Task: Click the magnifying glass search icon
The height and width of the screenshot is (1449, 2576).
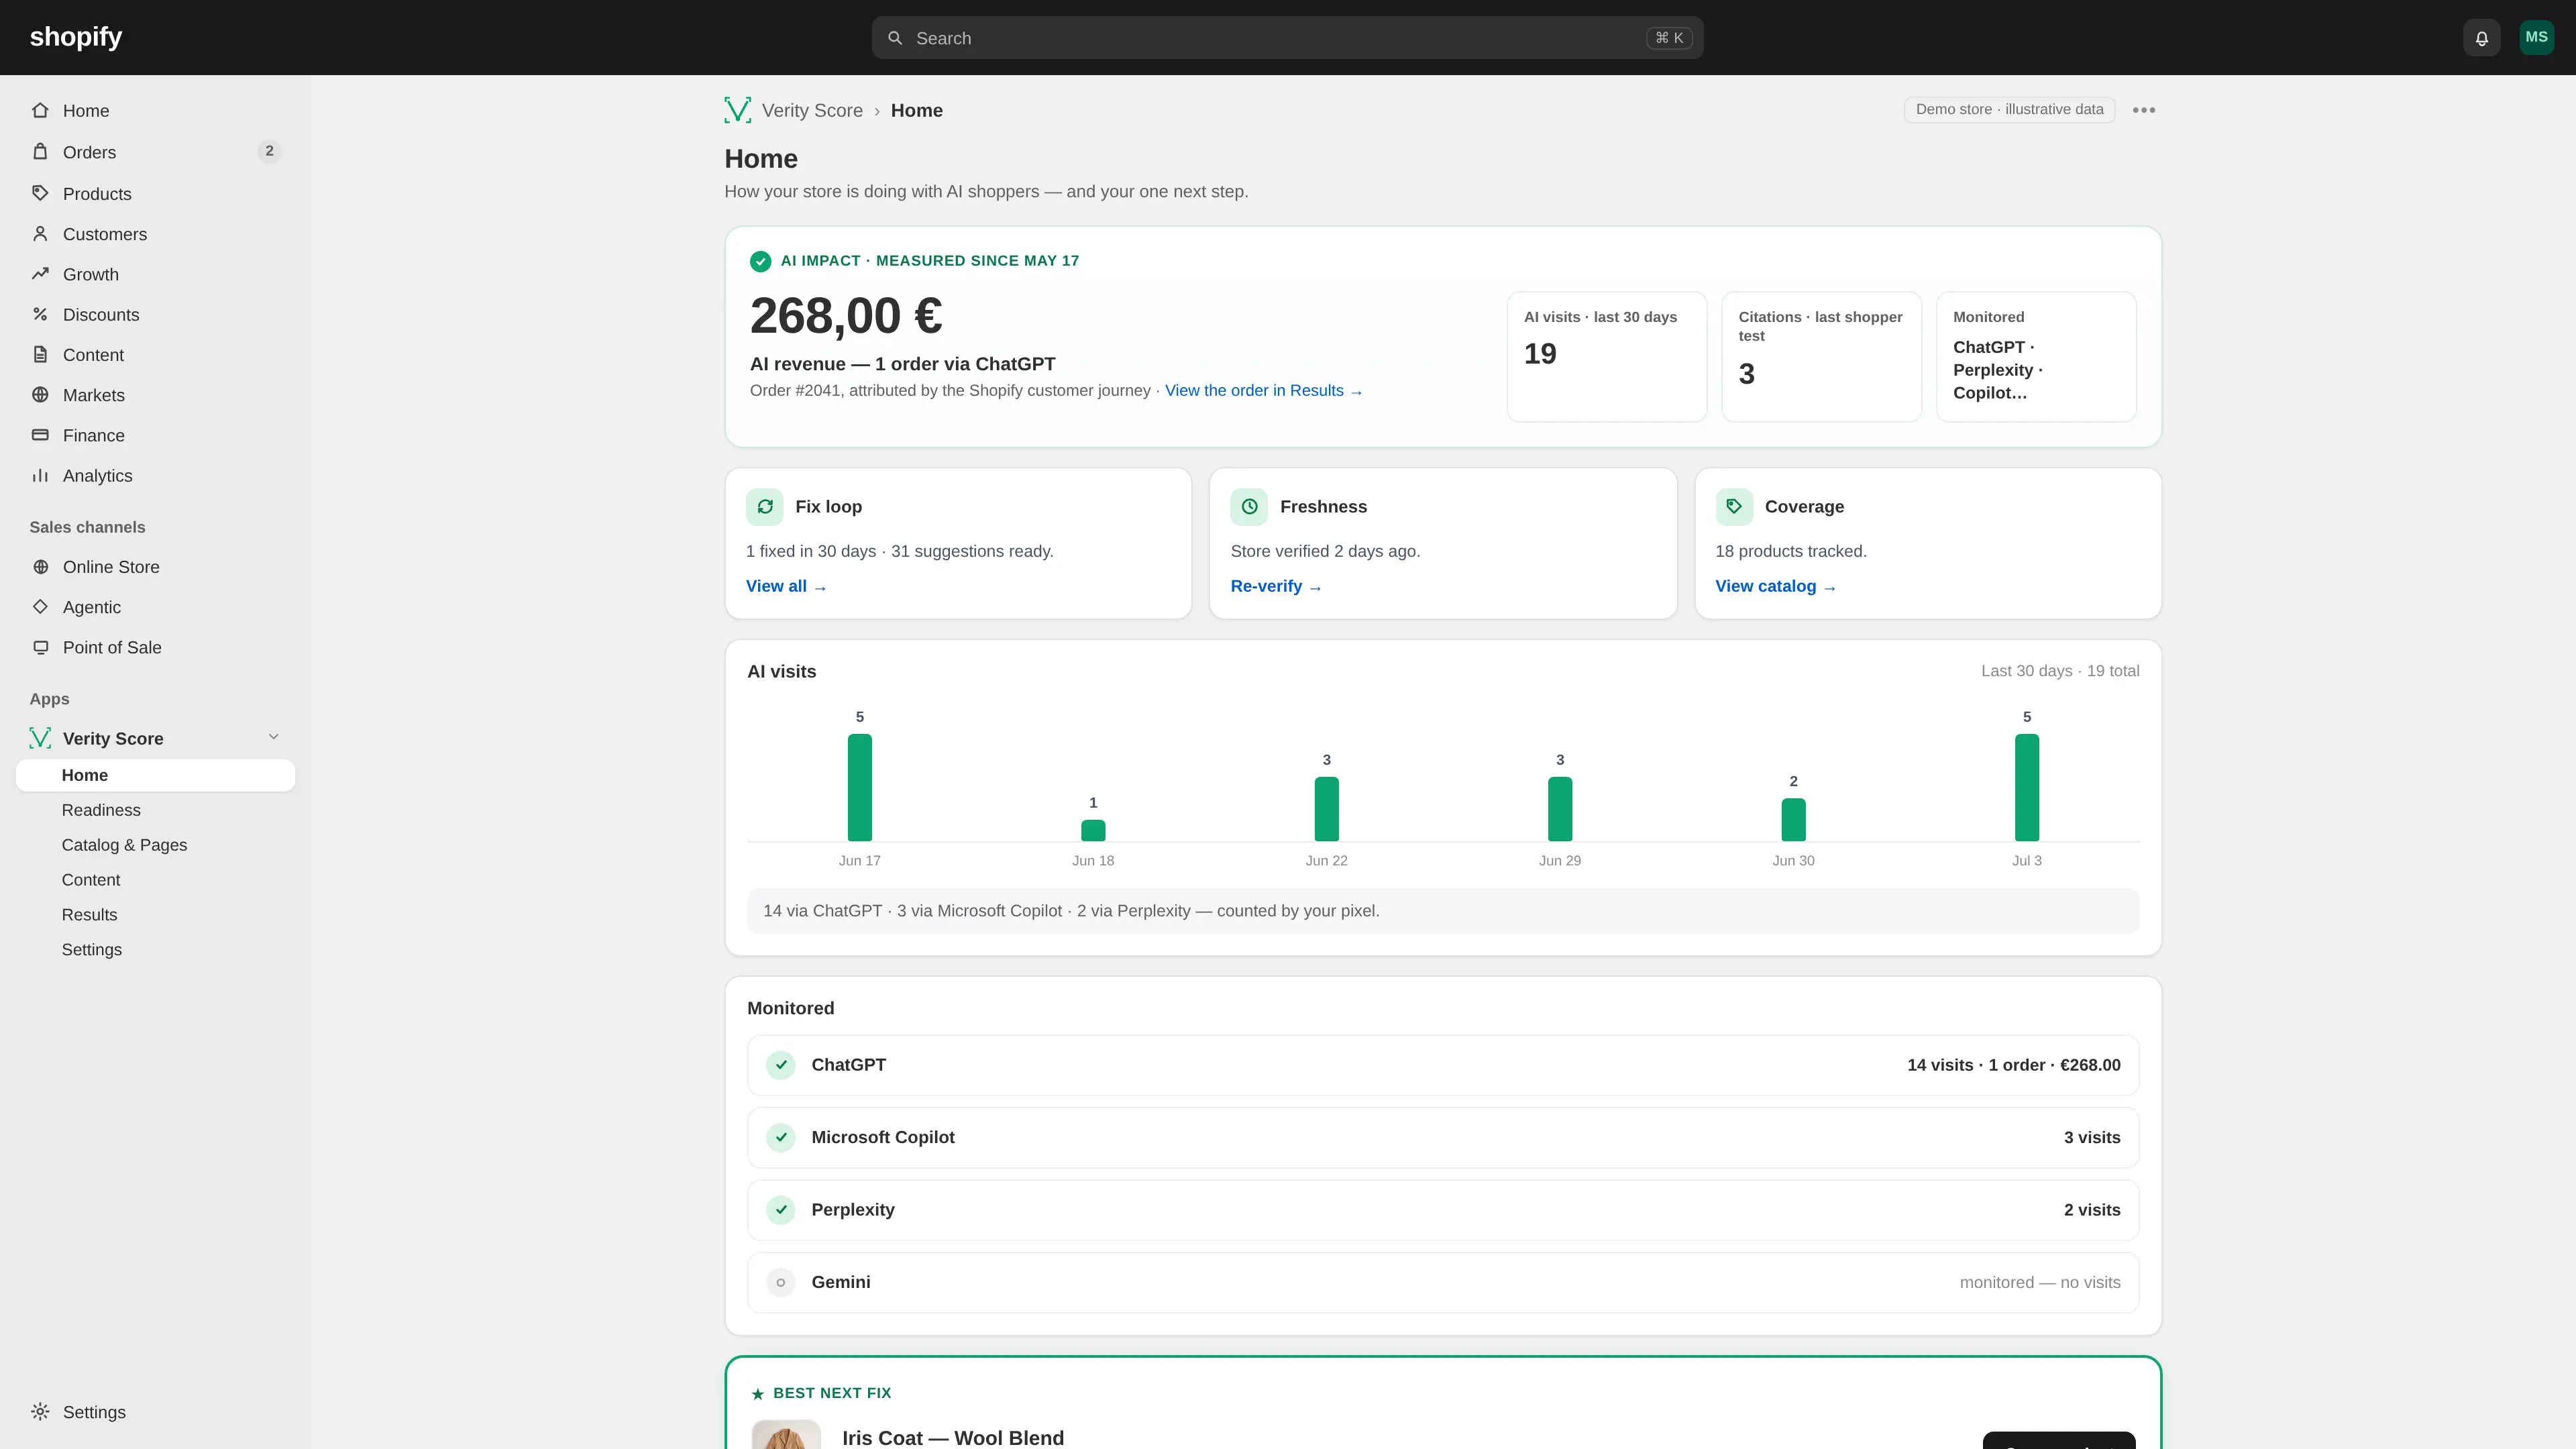Action: click(x=895, y=38)
